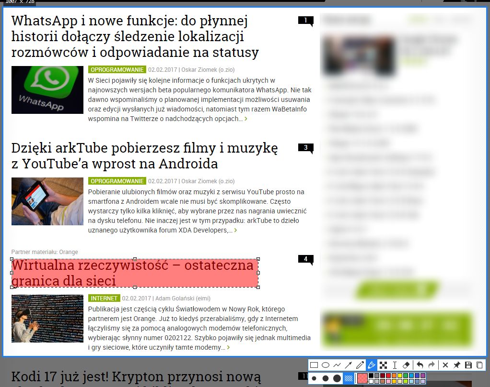Open the WhatsApp nowe funkcje article headline
The height and width of the screenshot is (387, 490).
click(135, 36)
